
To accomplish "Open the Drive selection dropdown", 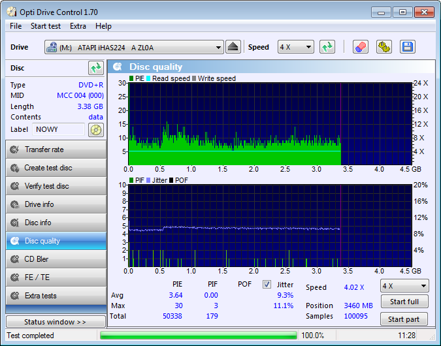I will 134,47.
